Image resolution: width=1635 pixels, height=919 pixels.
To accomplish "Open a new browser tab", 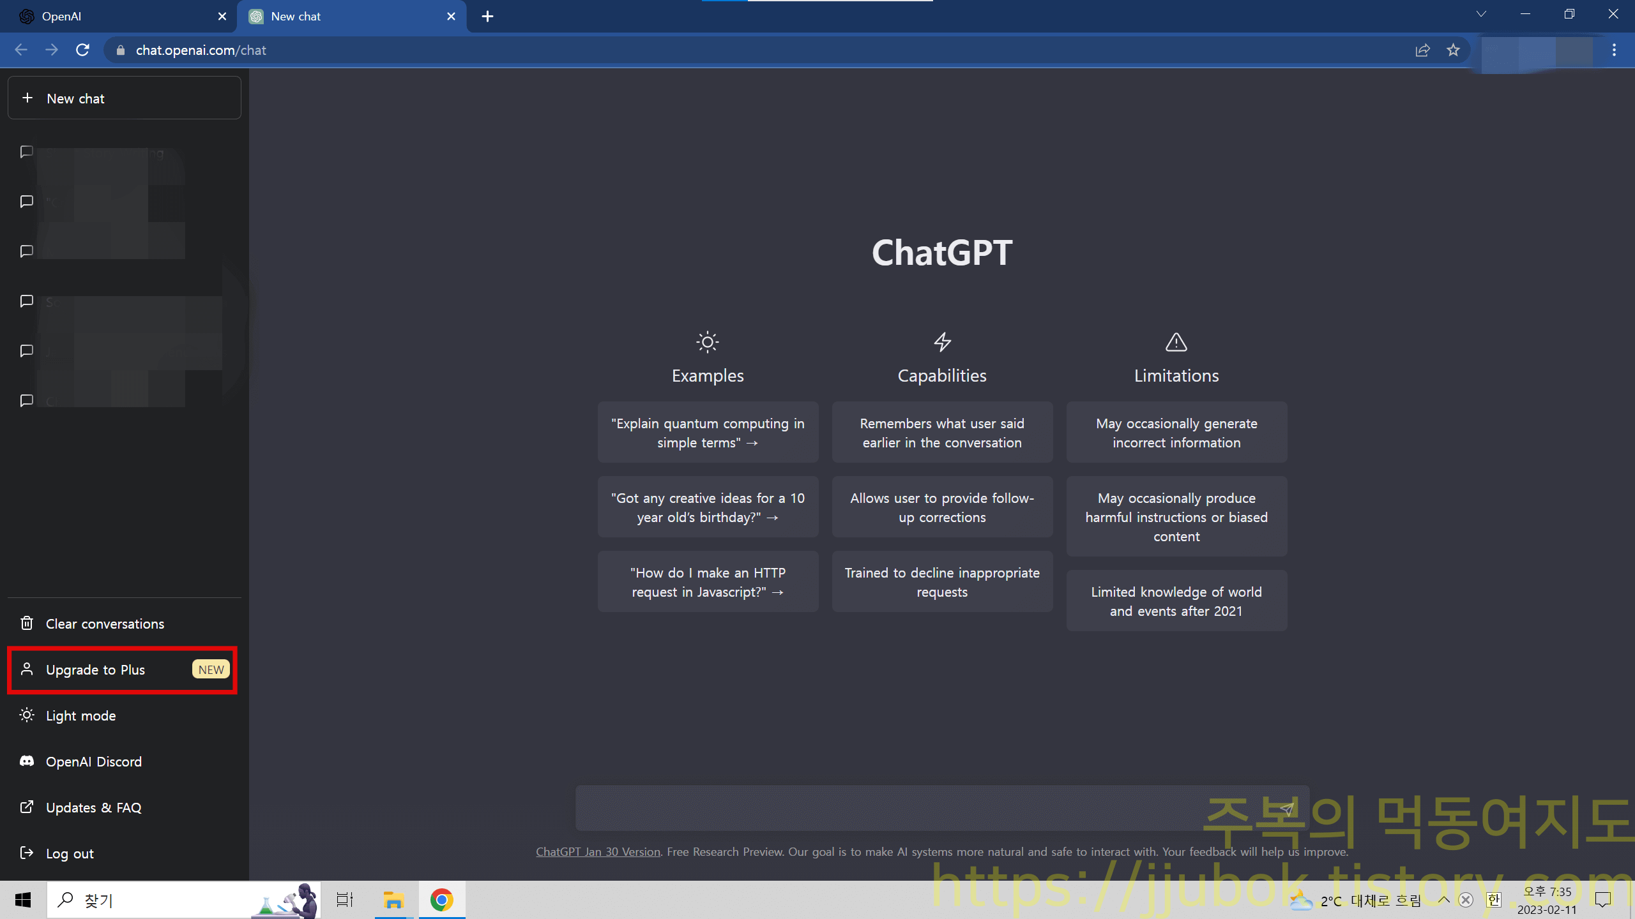I will tap(487, 17).
